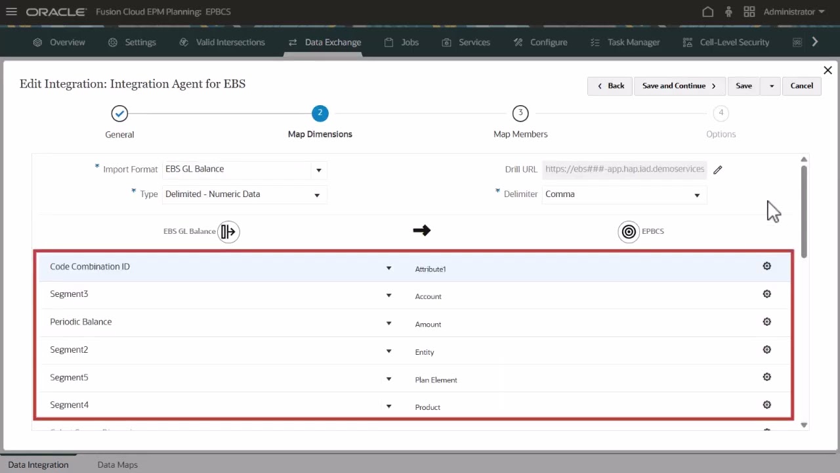Switch to the Configure tab
The width and height of the screenshot is (840, 473).
[x=540, y=42]
